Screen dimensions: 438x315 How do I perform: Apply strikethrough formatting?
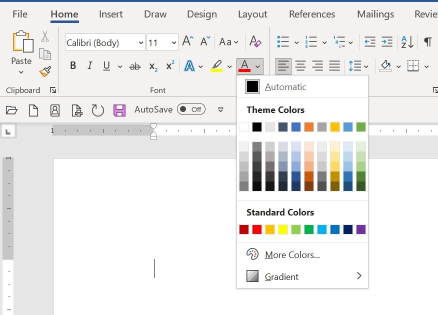(134, 65)
